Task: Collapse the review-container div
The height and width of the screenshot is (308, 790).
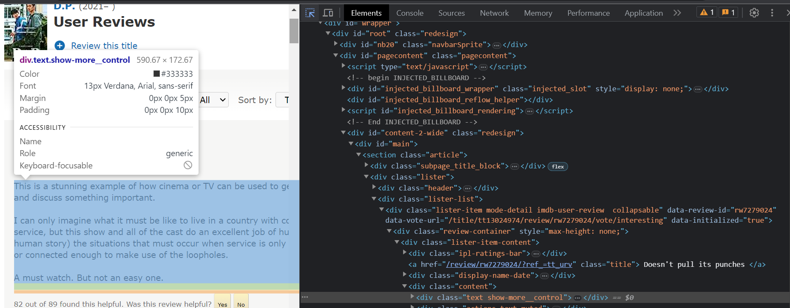Action: coord(389,231)
